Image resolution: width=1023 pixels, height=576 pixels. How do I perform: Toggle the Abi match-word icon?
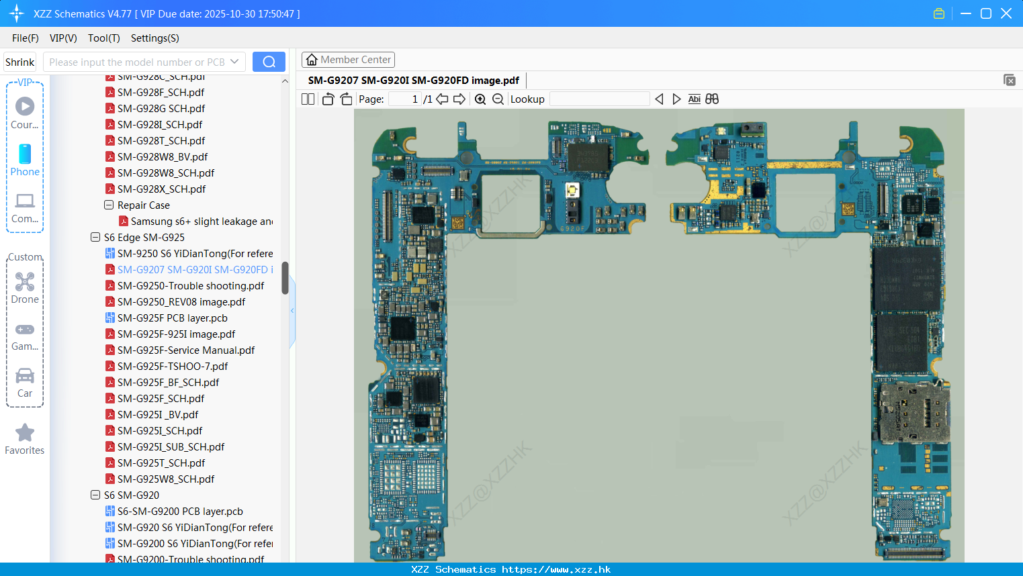point(694,99)
